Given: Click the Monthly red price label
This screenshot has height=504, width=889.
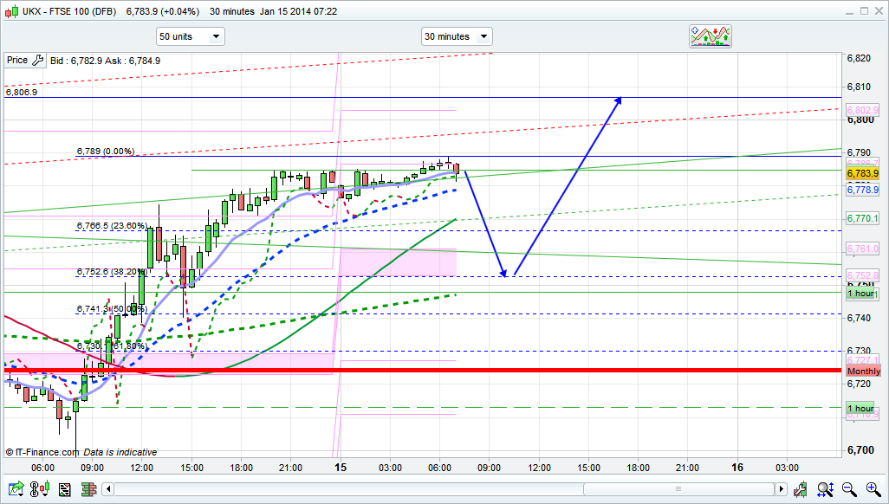Looking at the screenshot, I should coord(863,371).
